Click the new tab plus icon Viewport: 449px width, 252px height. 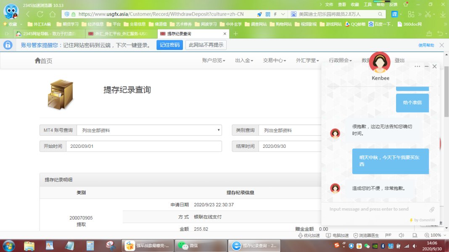(236, 34)
